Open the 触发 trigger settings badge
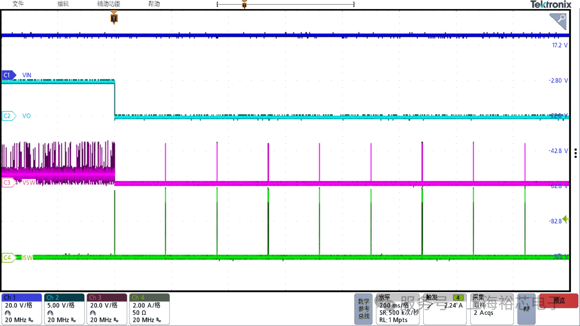 445,309
